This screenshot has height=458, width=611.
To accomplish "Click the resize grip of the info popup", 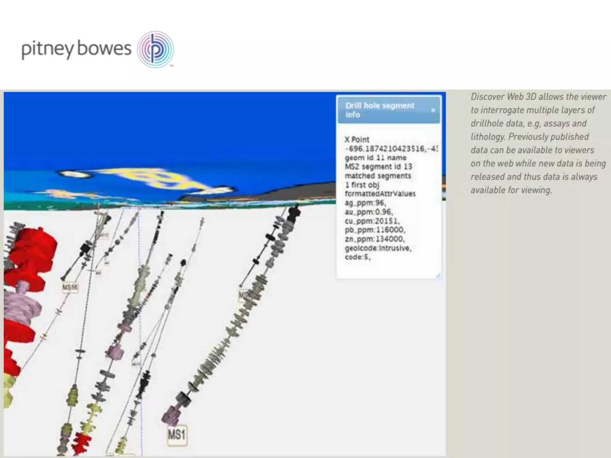I will coord(438,275).
